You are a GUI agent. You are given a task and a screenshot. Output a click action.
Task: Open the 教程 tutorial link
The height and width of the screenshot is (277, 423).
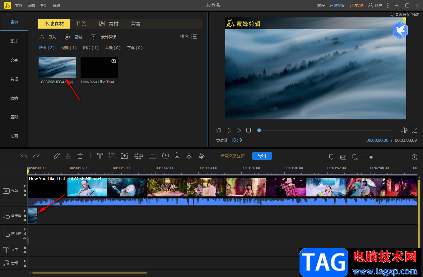pos(321,6)
